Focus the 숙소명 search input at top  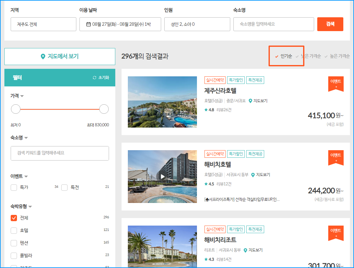[x=274, y=24]
